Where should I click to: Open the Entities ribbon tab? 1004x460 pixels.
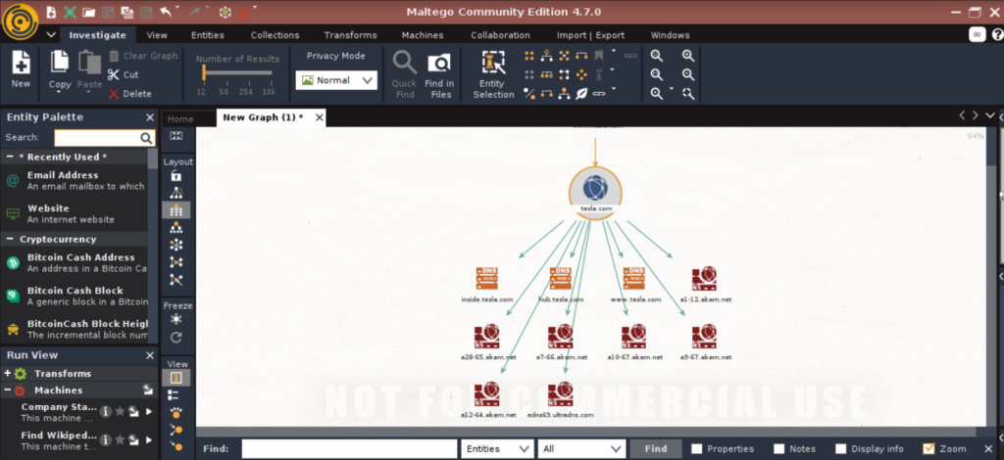(x=208, y=35)
